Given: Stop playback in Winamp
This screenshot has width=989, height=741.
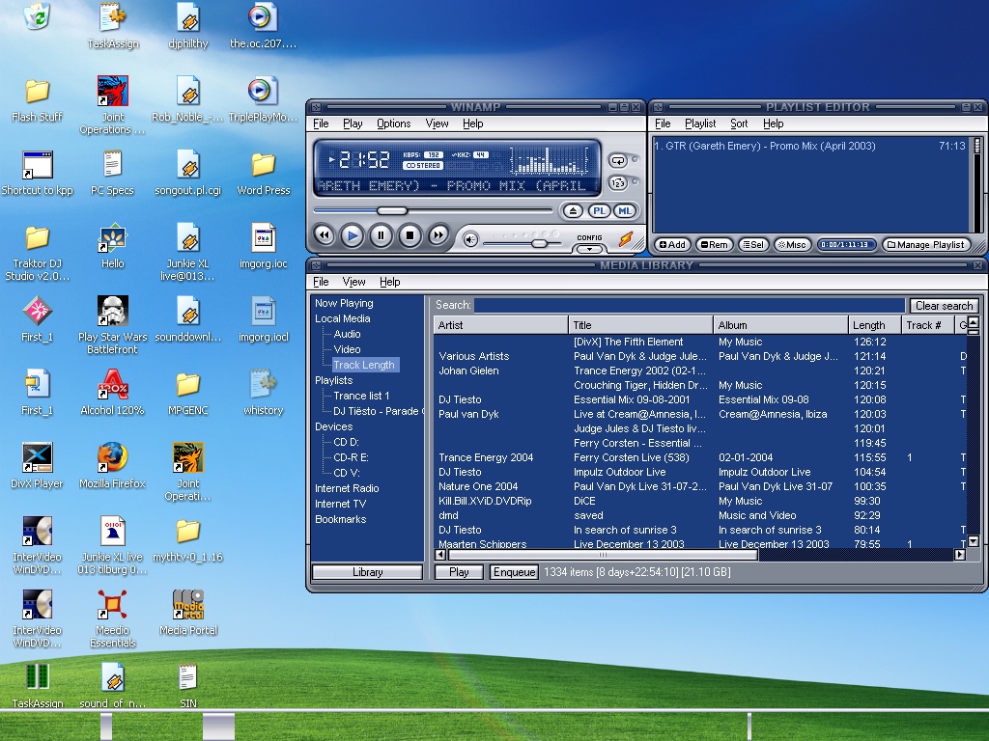Looking at the screenshot, I should point(410,235).
